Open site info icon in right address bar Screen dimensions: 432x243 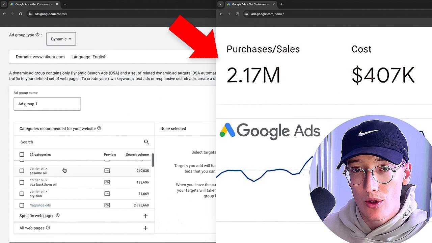pos(247,14)
